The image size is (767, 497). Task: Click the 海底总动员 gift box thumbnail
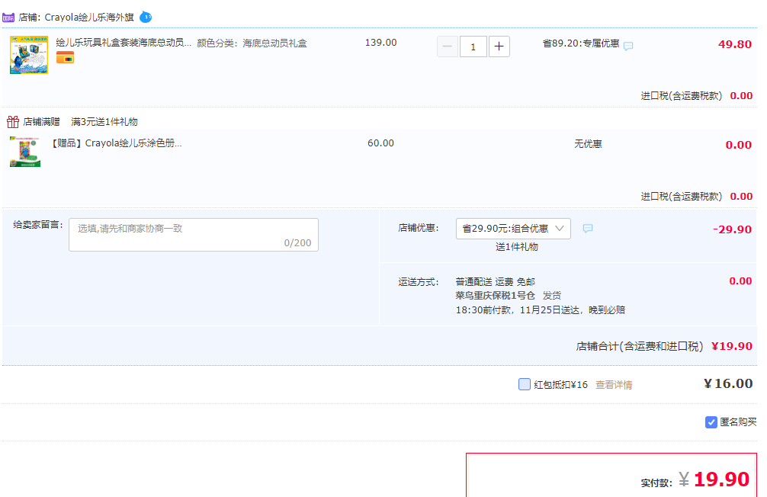(29, 55)
